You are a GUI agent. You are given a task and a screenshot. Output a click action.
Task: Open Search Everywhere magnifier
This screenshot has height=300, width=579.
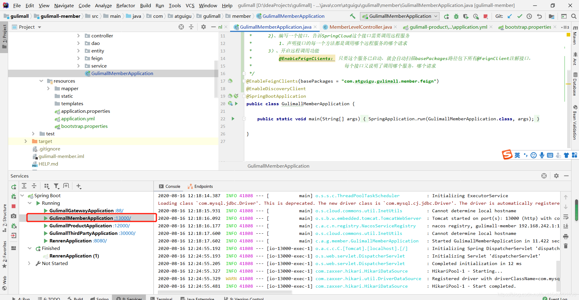click(574, 16)
